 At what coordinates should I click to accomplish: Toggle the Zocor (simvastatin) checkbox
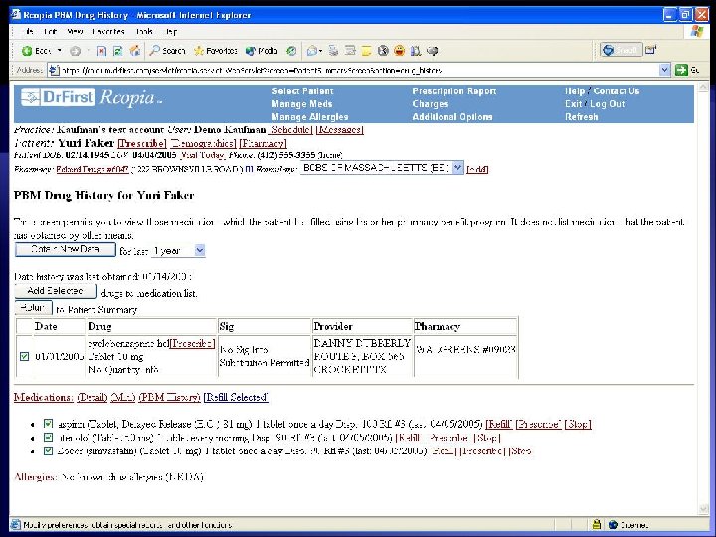[x=48, y=451]
